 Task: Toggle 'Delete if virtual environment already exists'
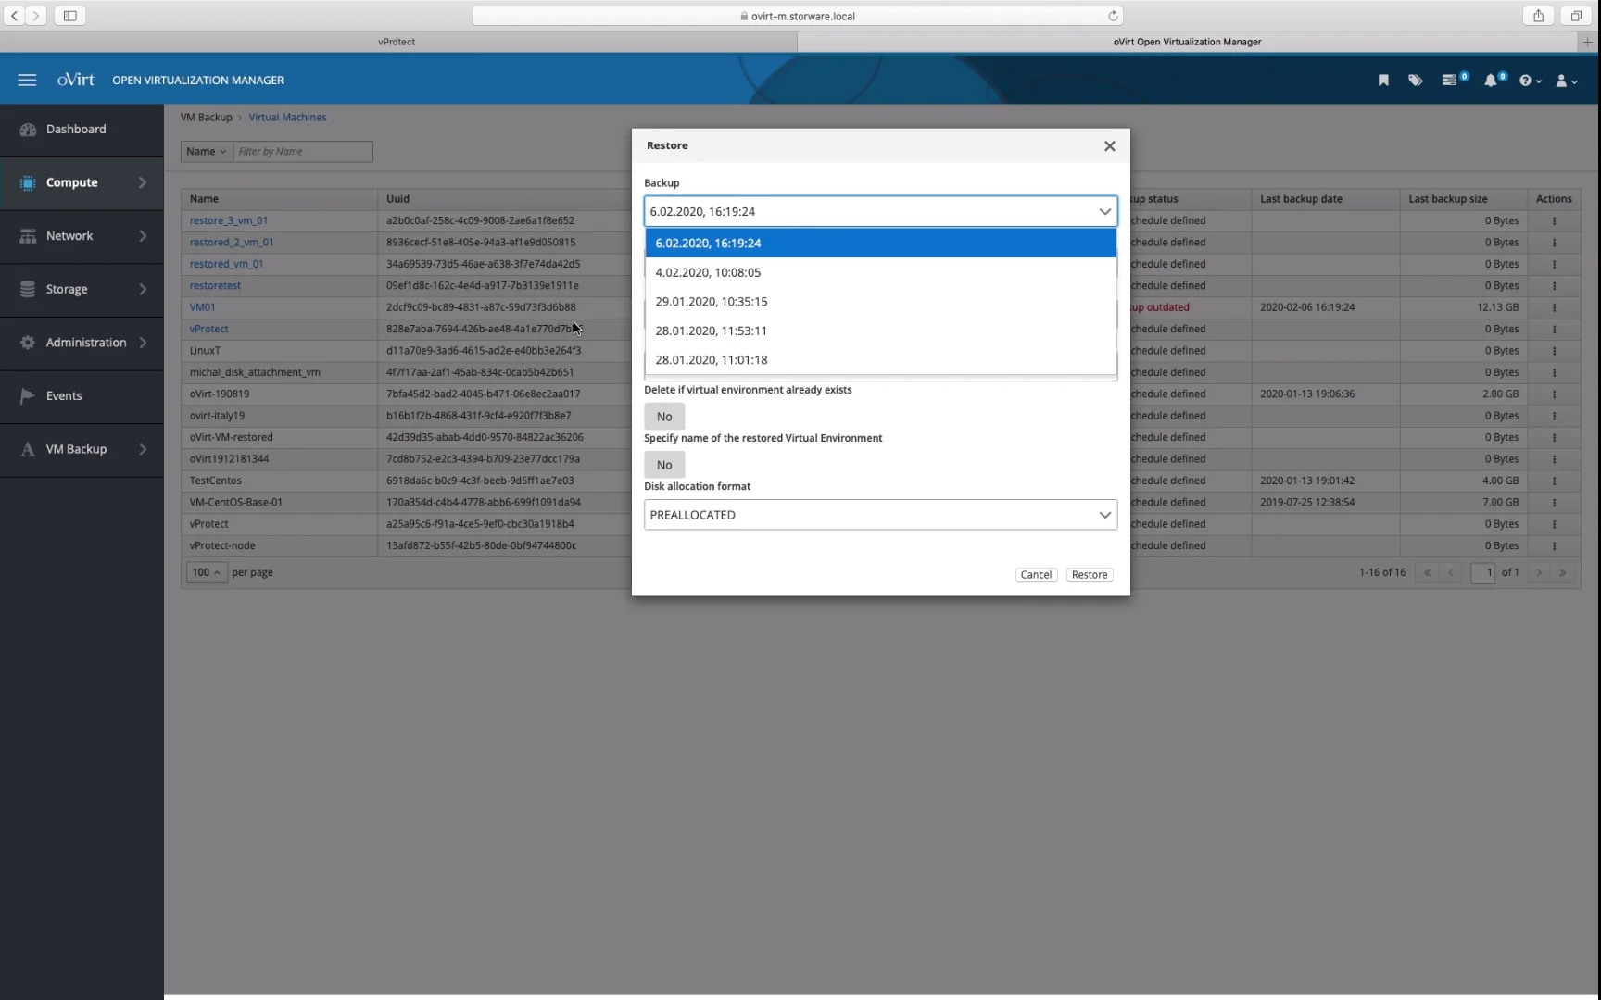664,417
